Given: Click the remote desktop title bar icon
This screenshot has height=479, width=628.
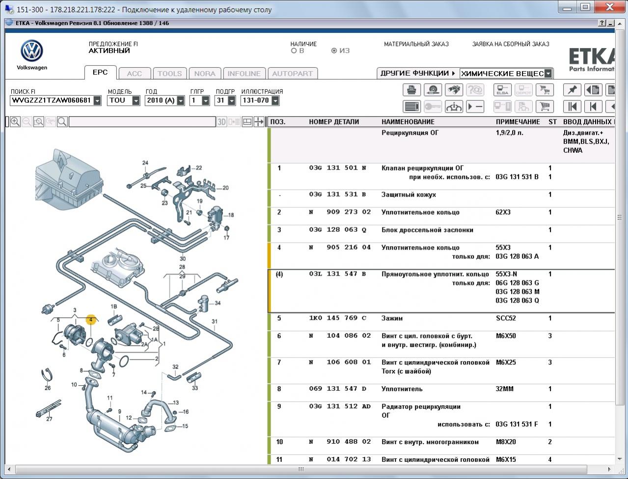Looking at the screenshot, I should tap(9, 9).
